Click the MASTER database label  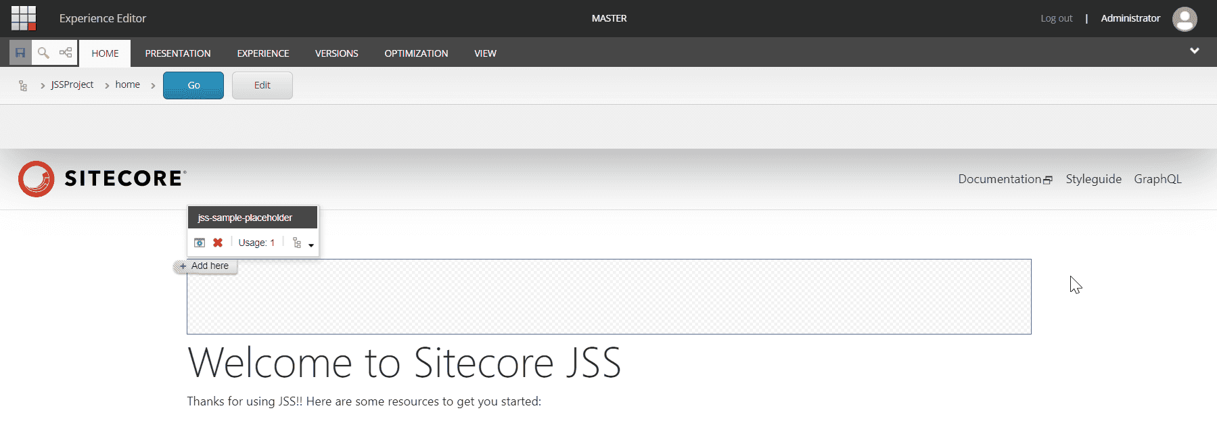[609, 18]
